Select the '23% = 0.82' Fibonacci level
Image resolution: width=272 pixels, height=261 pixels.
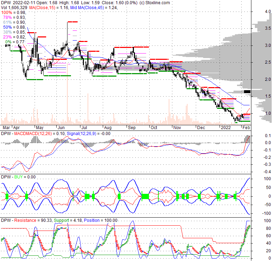coord(15,37)
